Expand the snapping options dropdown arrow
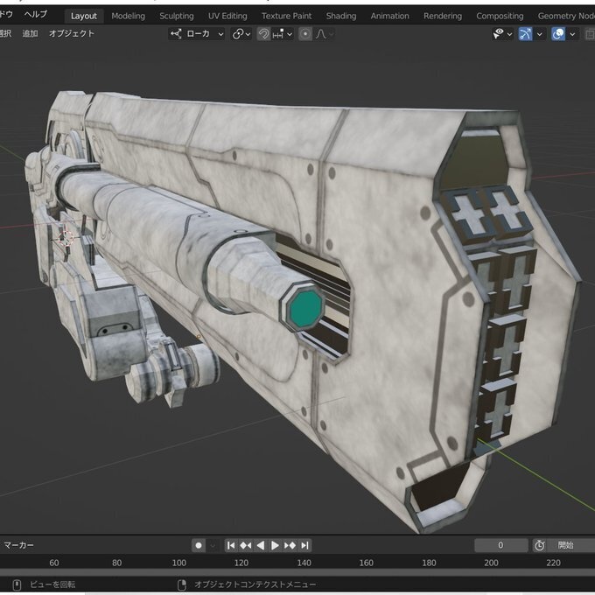 point(290,34)
